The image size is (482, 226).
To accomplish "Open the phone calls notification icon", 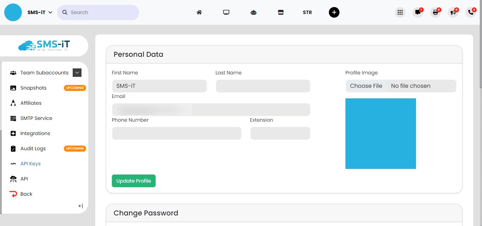I will 470,12.
